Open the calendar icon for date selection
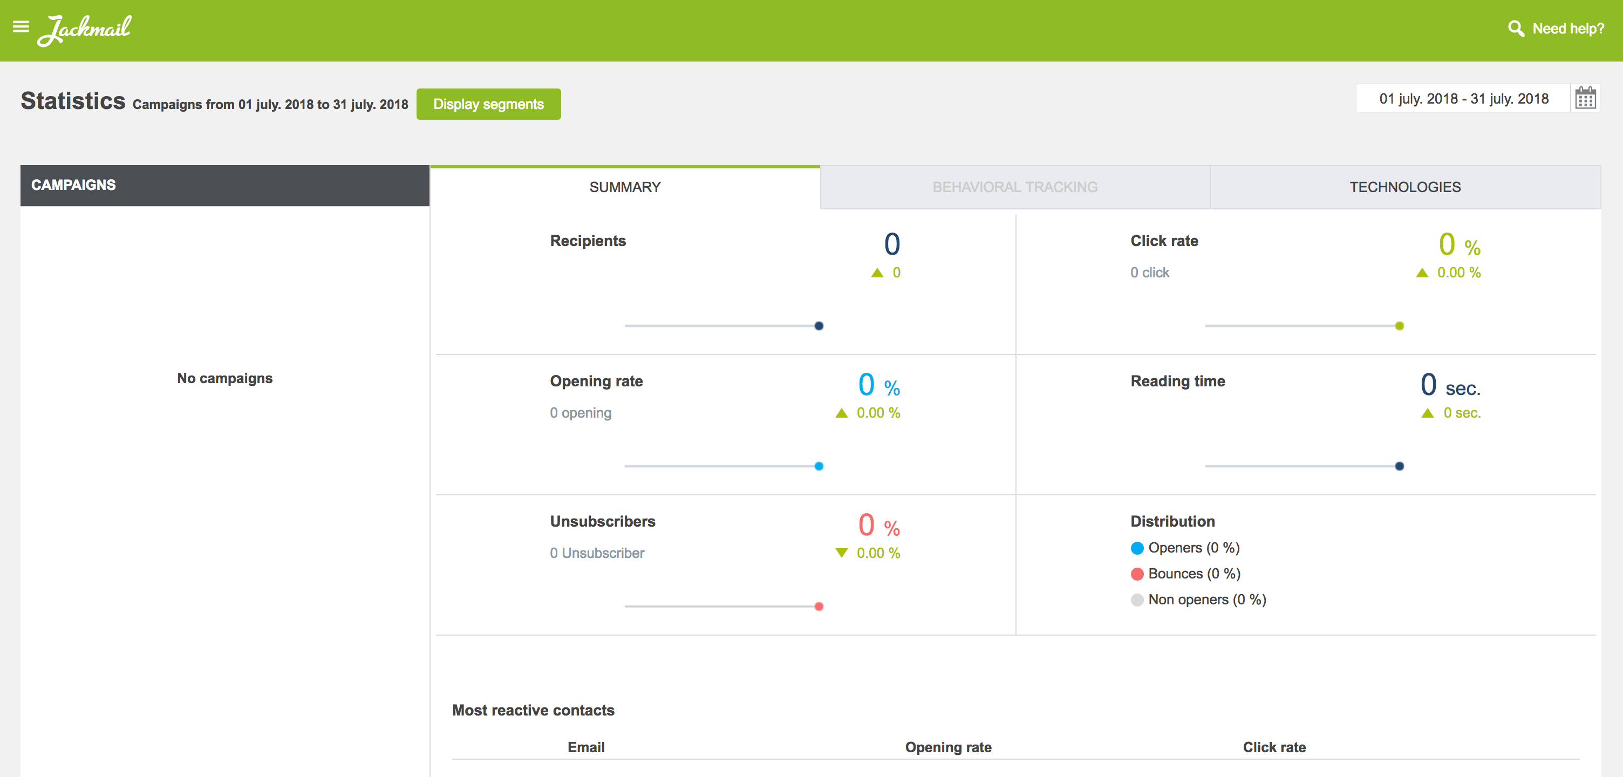Image resolution: width=1623 pixels, height=777 pixels. tap(1586, 98)
